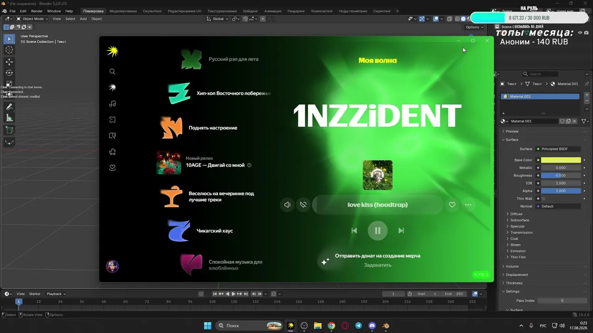Toggle snapping magnet in viewport header

[x=246, y=19]
